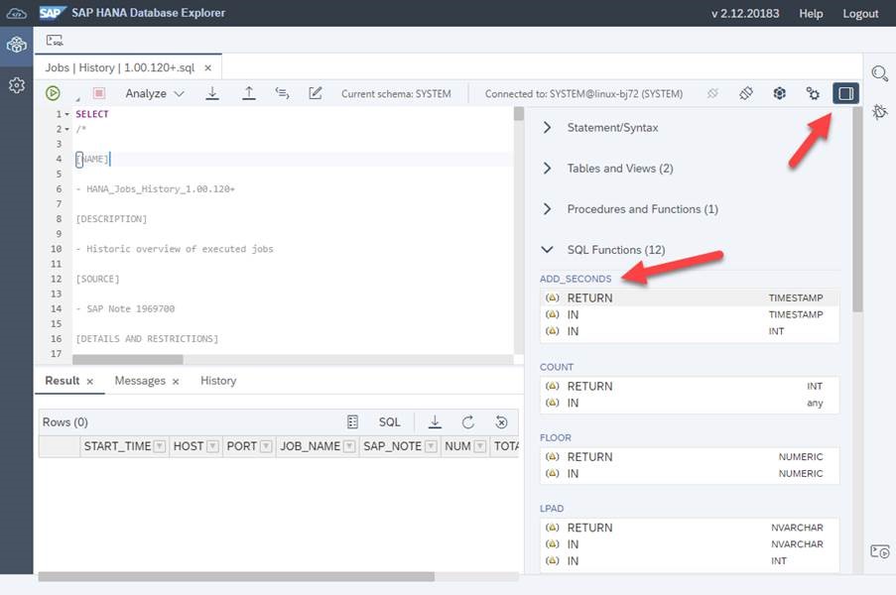Screen dimensions: 896x595
Task: Open PORT column filter dropdown
Action: (266, 446)
